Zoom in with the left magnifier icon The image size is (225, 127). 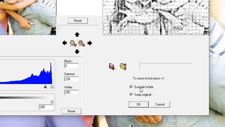coord(73,43)
